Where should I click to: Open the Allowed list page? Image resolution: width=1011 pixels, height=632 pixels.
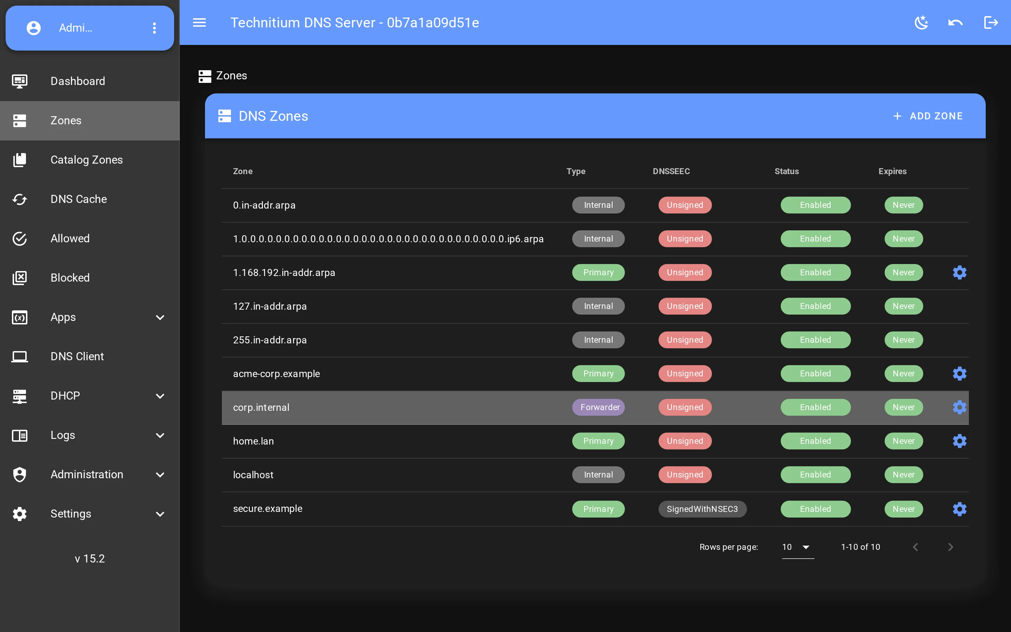pos(90,238)
